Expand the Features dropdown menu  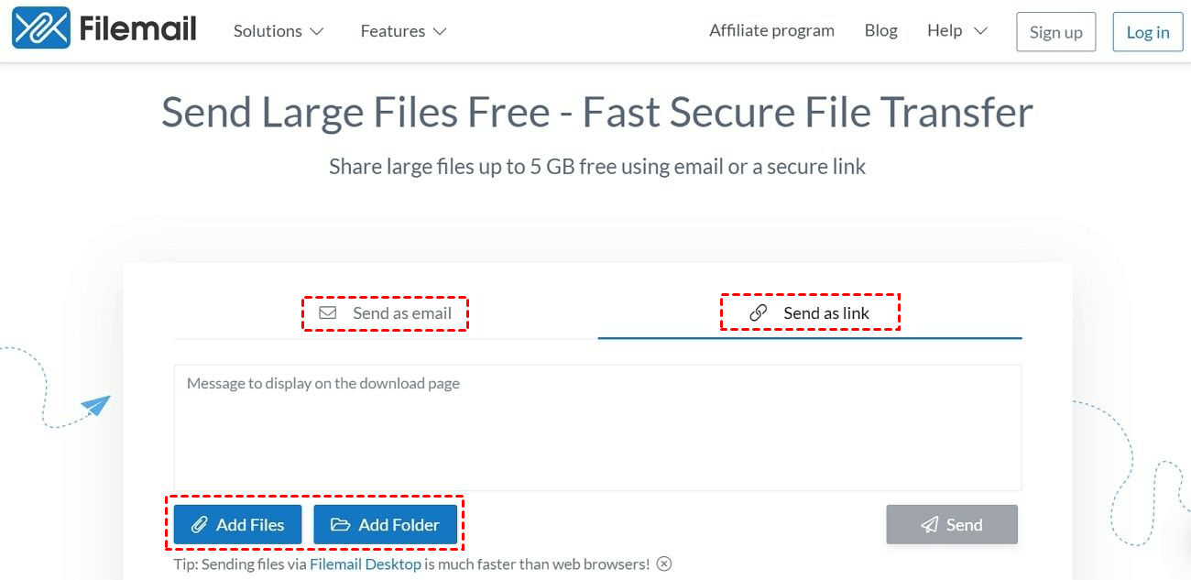[403, 31]
